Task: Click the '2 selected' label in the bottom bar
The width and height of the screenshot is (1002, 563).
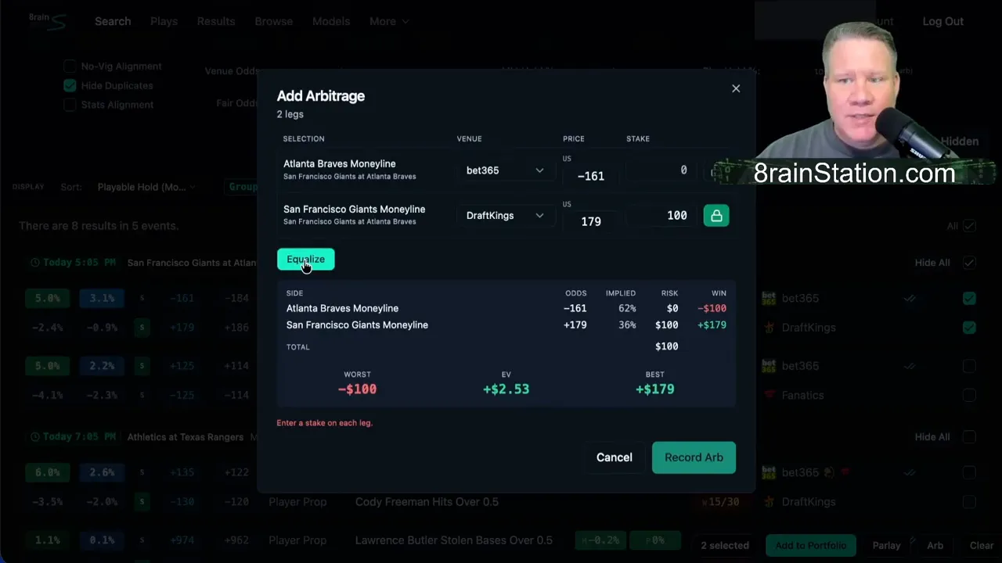Action: pyautogui.click(x=725, y=546)
